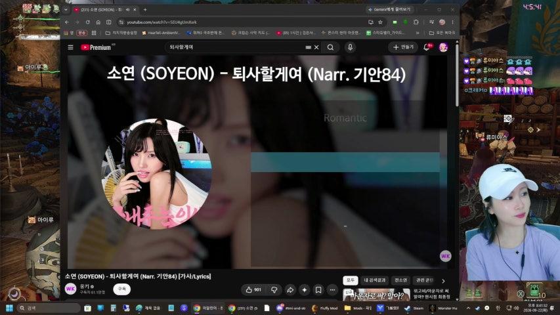
Task: Open the 만들기 create button
Action: (403, 47)
